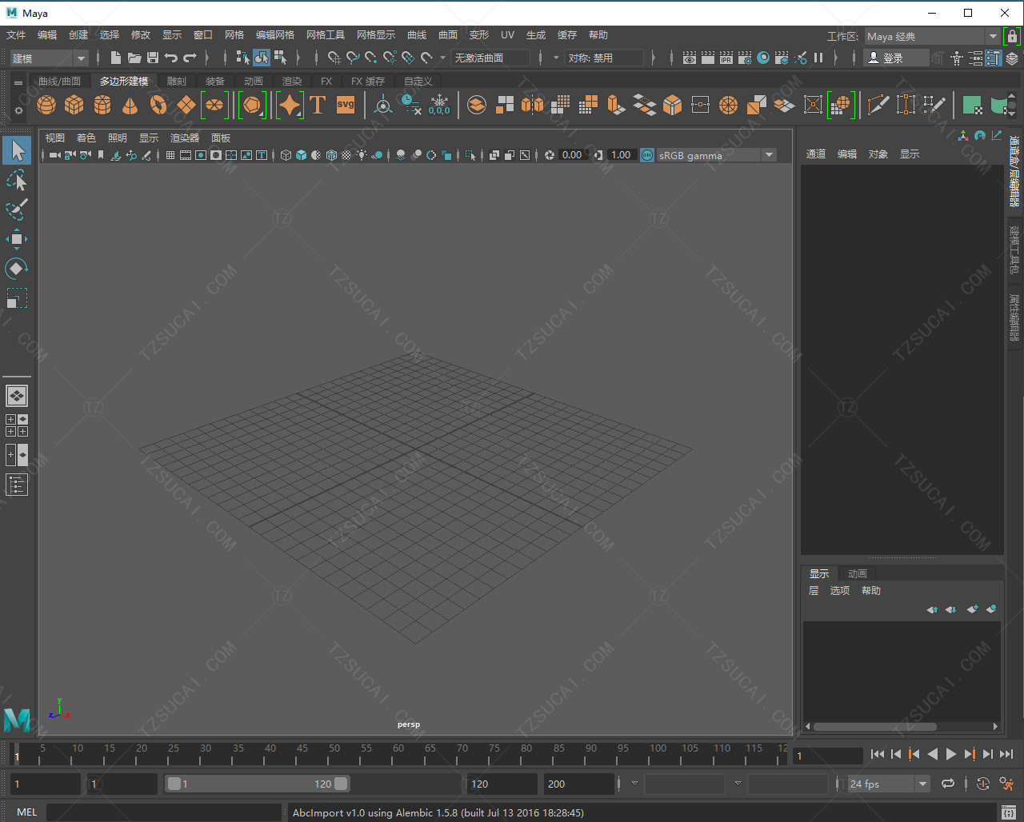Click the range slider bar from 1 to 120

click(x=256, y=784)
